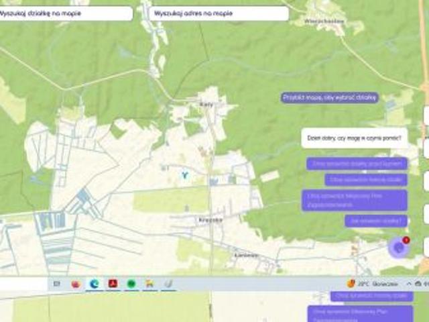Open the weather widget showing temperature in taskbar
Screen dimensions: 429x322
(373, 284)
